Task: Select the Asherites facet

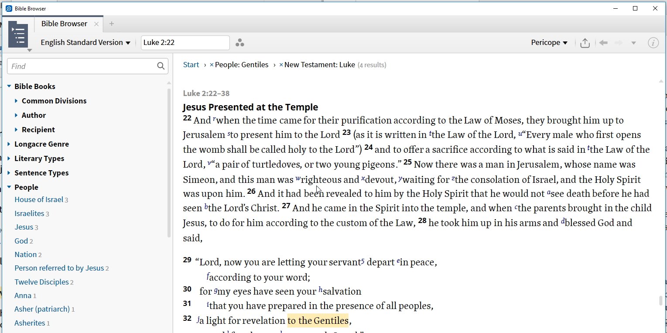Action: 30,323
